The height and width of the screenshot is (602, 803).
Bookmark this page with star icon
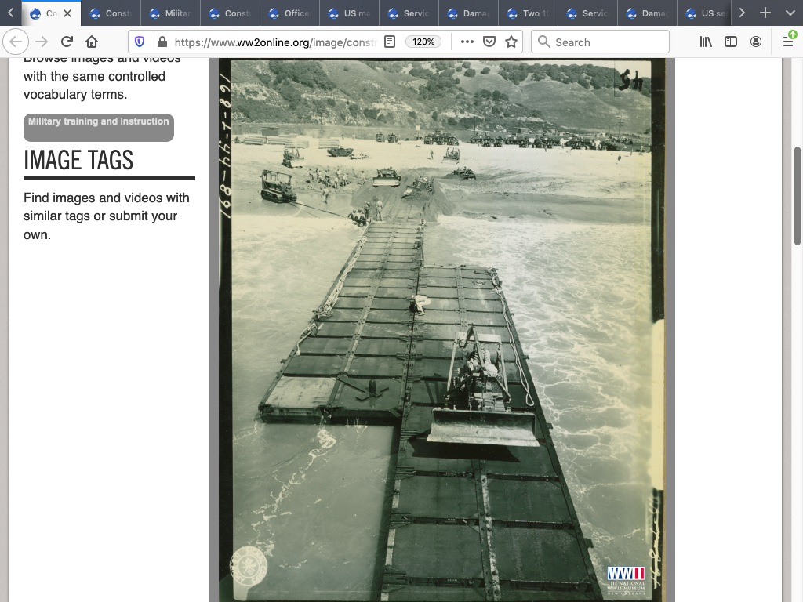click(x=511, y=42)
